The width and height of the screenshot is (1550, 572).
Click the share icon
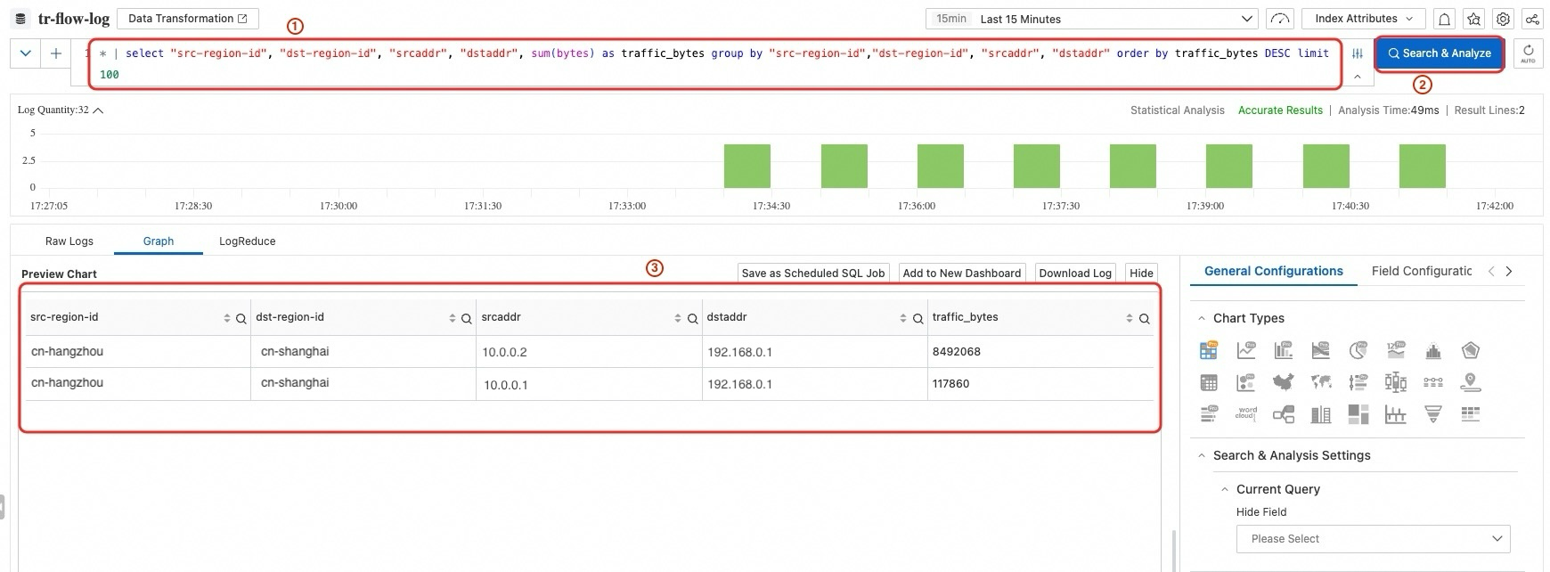1533,19
